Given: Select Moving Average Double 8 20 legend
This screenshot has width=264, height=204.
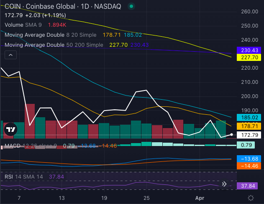Looking at the screenshot, I should point(50,35).
